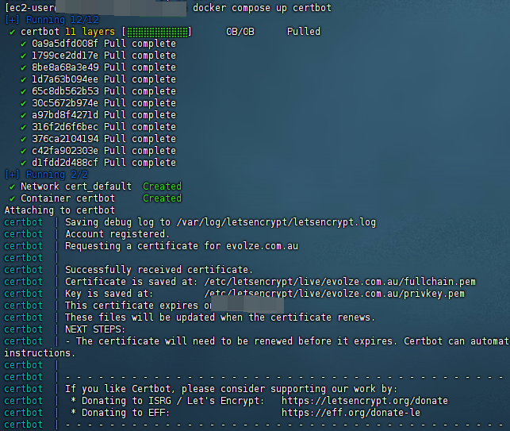Click 'Pull complete' after 65c8db562b53

point(140,91)
